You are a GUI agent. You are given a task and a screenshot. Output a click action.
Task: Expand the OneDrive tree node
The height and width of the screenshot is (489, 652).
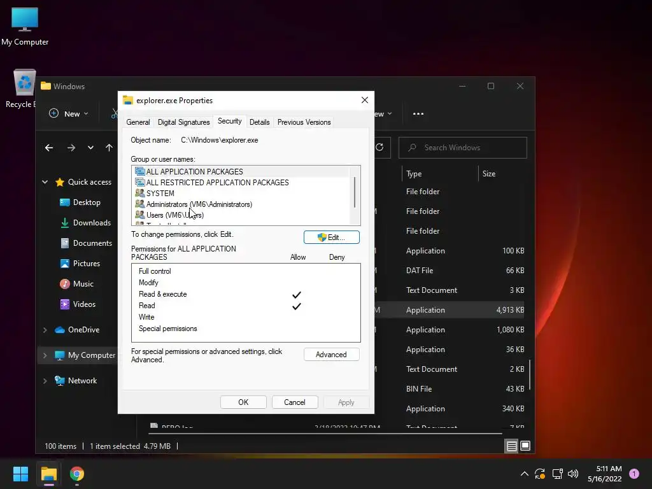coord(45,330)
